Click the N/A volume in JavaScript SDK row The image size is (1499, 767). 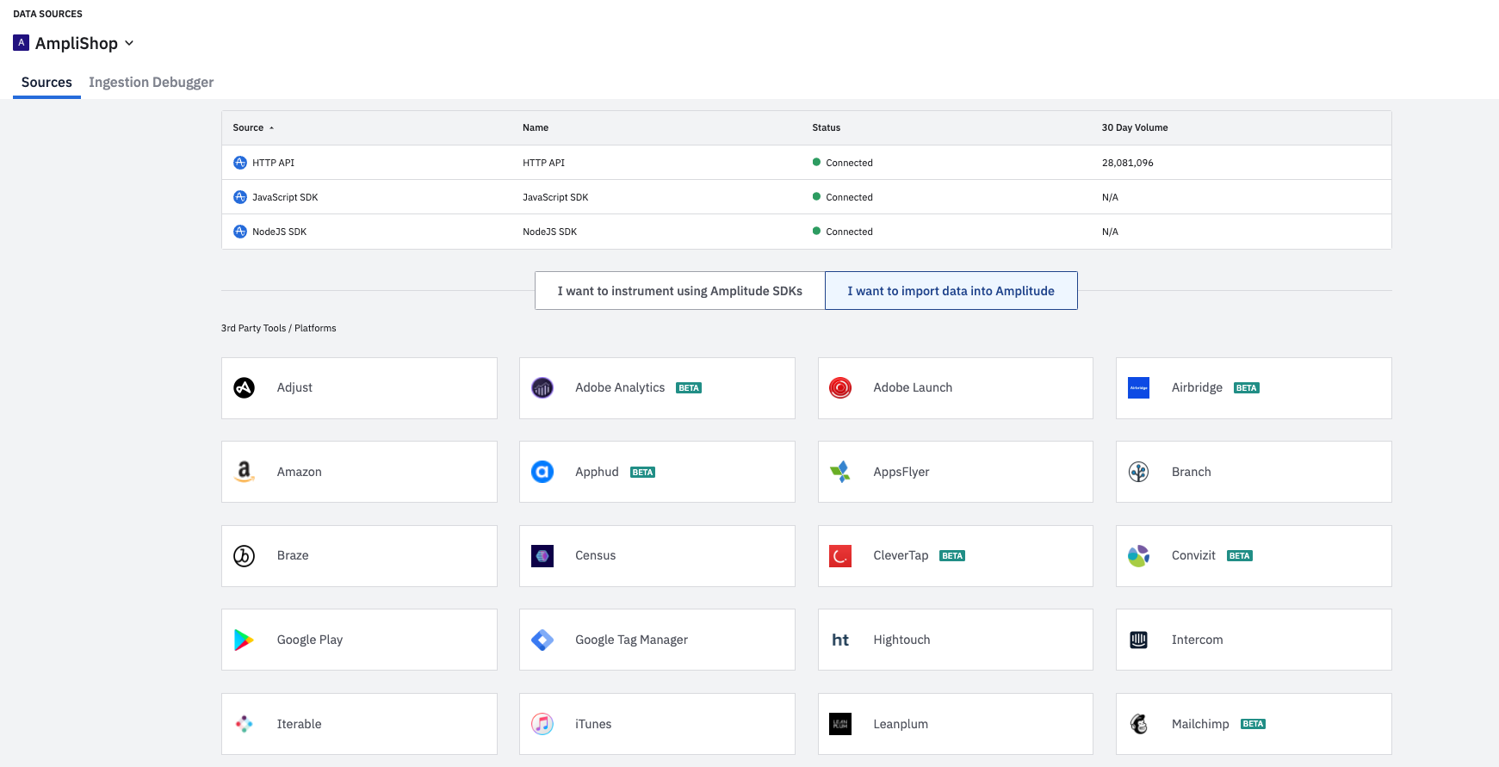1110,197
